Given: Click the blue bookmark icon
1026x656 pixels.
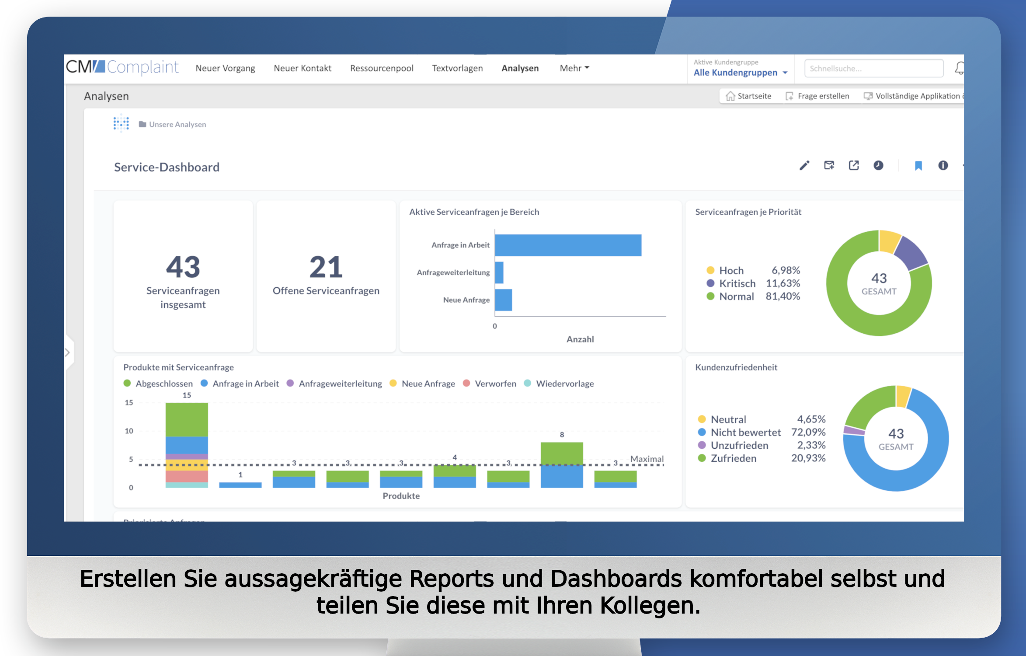Looking at the screenshot, I should (x=918, y=166).
